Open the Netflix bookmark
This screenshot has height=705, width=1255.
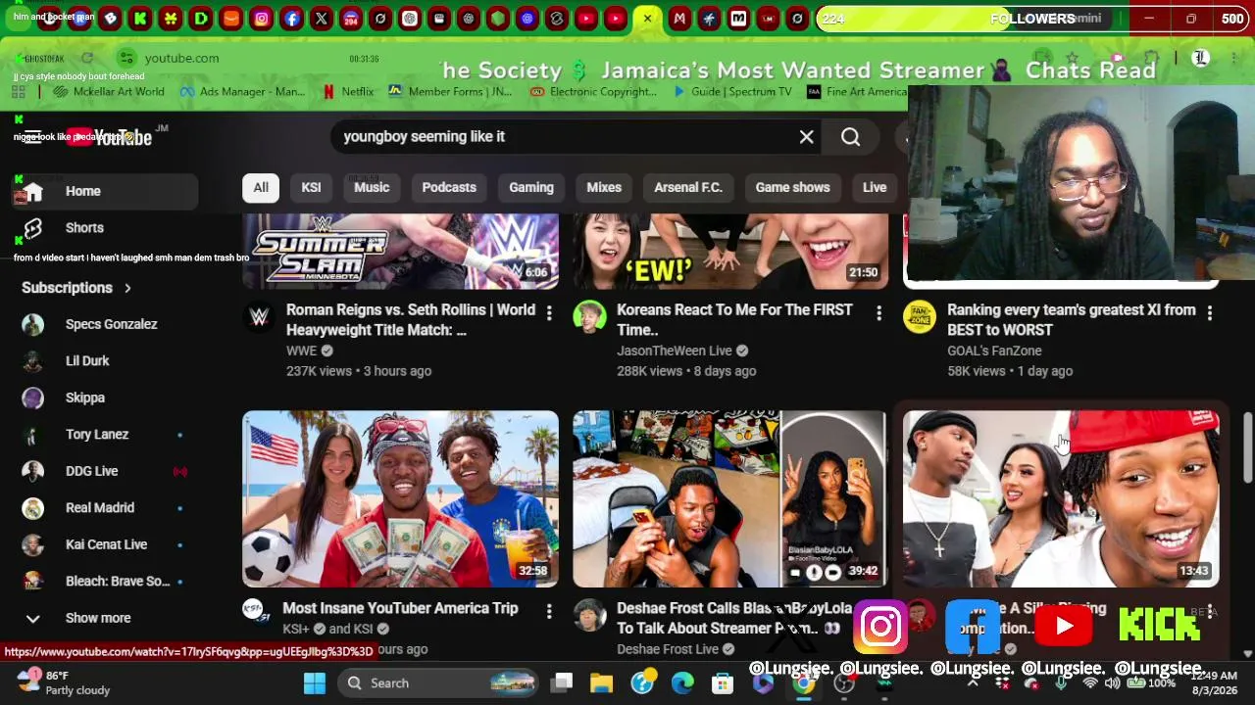(x=348, y=92)
